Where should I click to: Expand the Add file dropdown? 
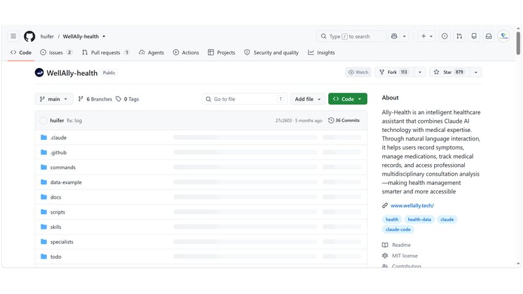307,99
